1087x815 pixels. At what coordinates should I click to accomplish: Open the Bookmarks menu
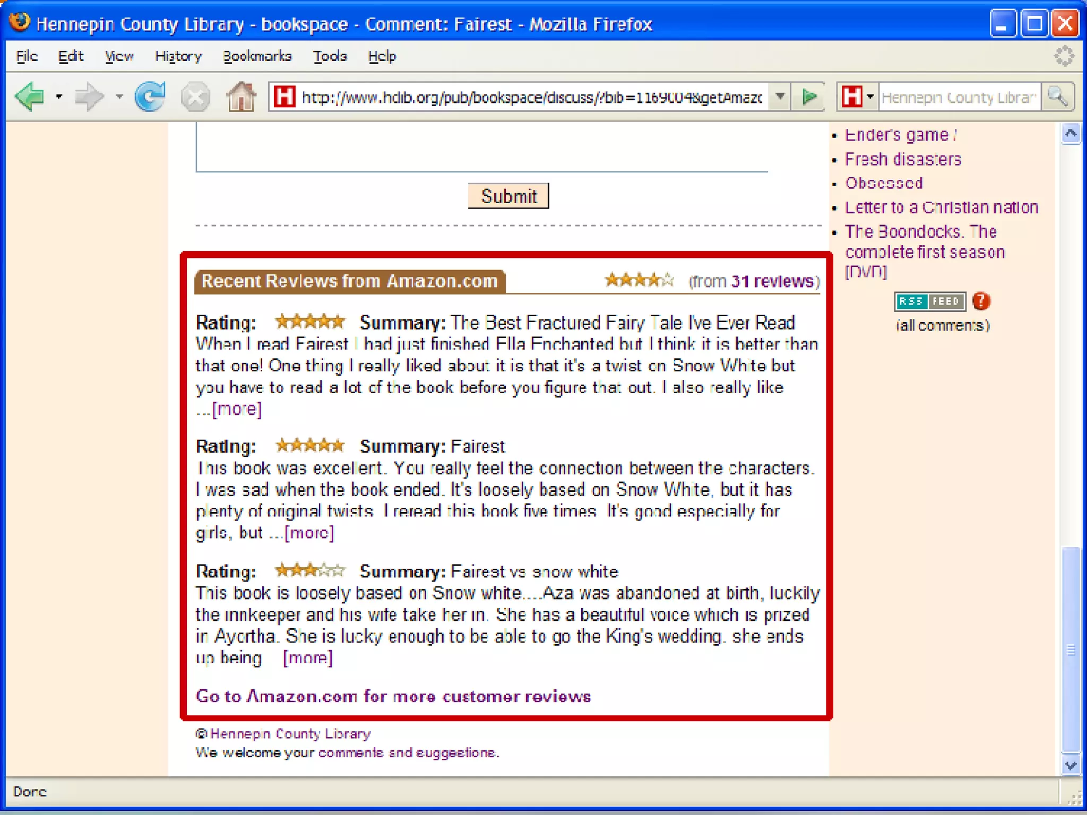[257, 56]
